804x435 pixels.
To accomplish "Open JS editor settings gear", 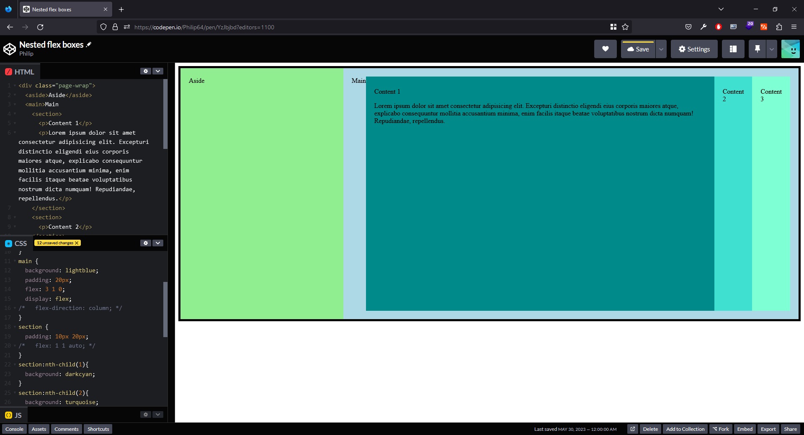I will [x=145, y=415].
